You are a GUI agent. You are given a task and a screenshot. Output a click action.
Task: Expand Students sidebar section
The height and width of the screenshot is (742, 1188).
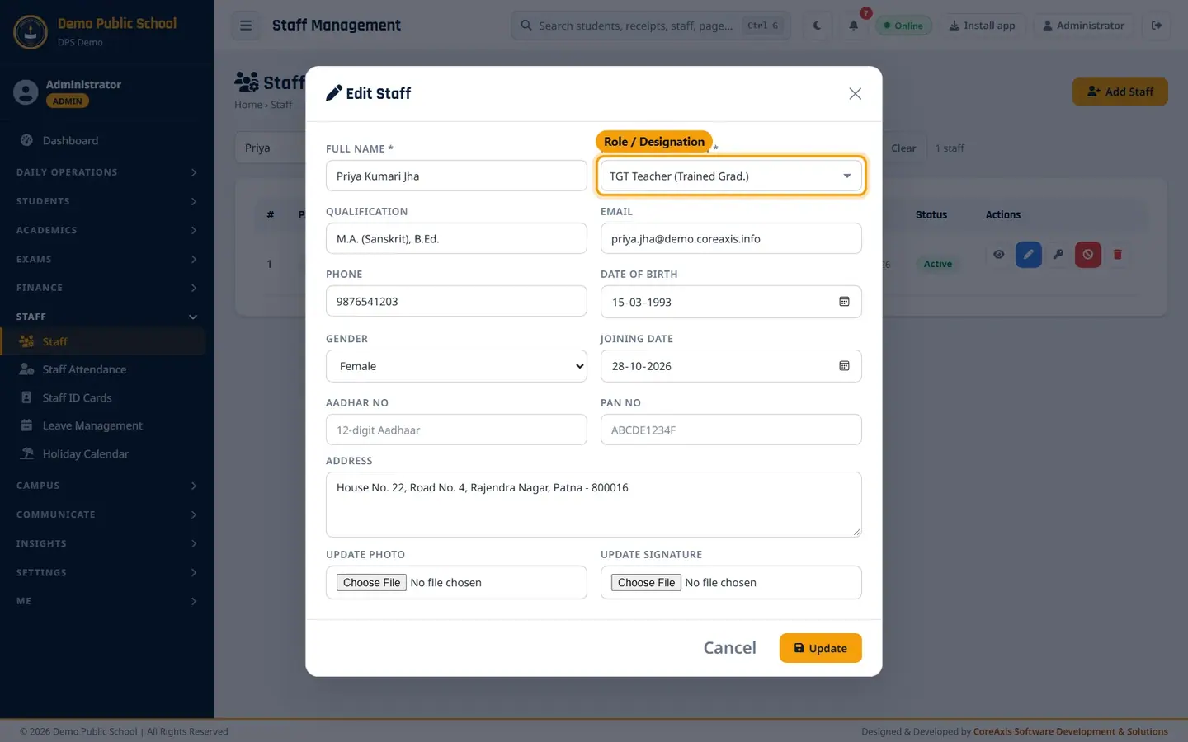point(107,201)
